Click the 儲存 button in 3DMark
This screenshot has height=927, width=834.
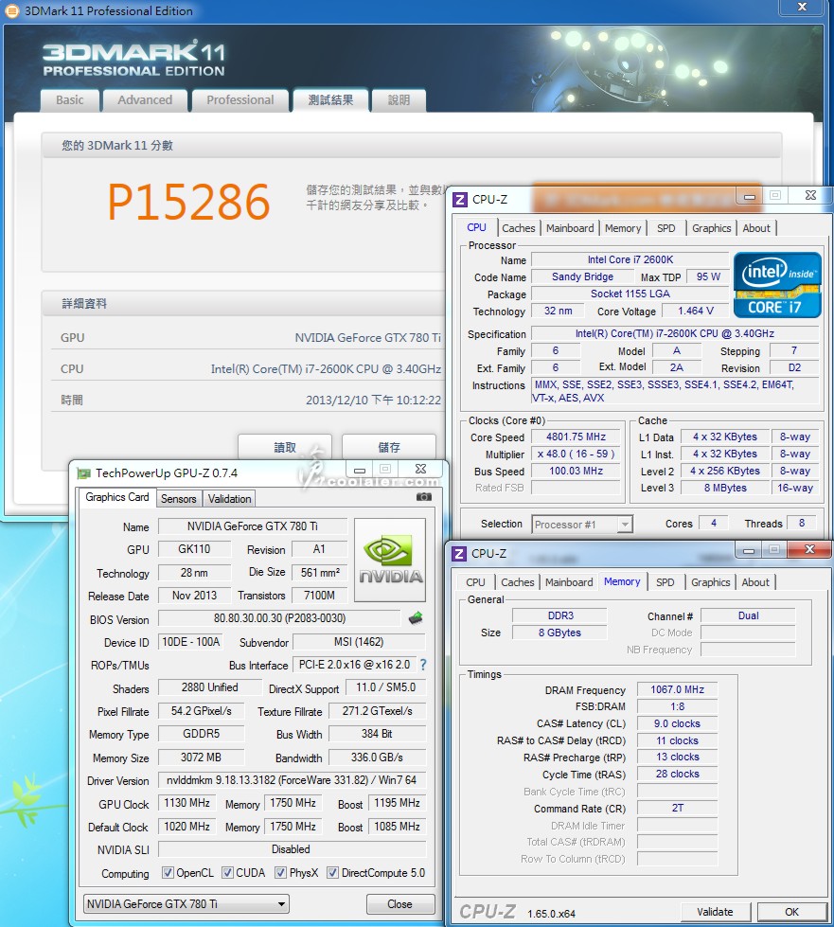click(x=389, y=448)
